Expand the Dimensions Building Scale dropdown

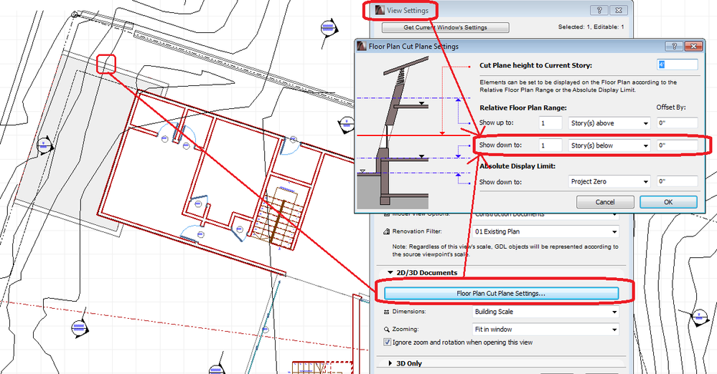[545, 312]
